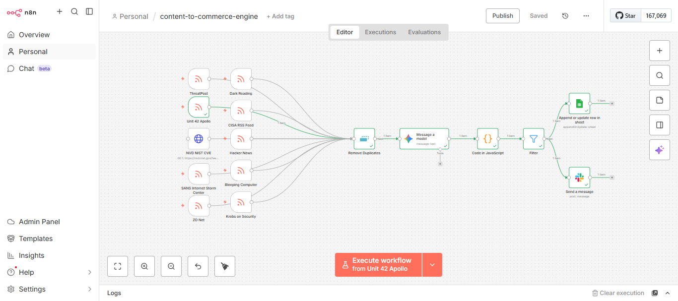
Task: Click the Execute workflow button
Action: (x=378, y=265)
